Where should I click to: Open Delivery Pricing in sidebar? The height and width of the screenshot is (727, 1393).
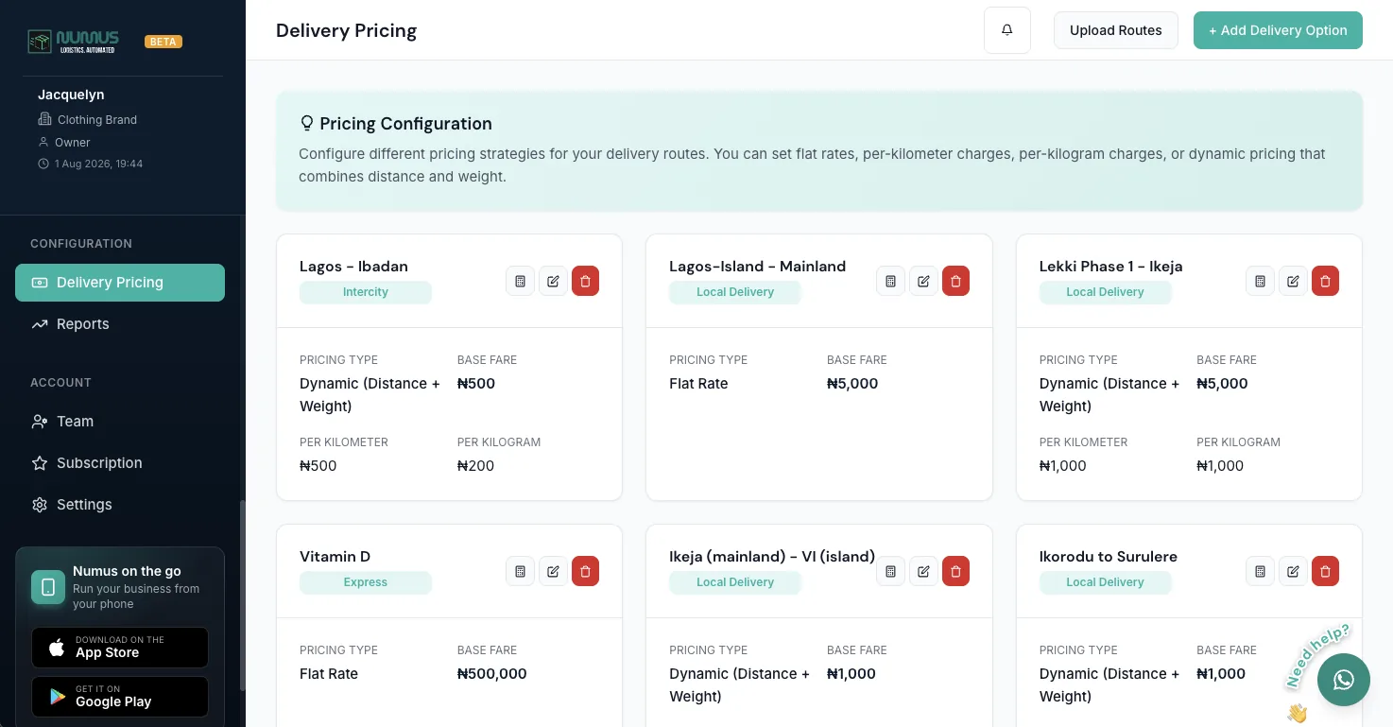pos(120,283)
